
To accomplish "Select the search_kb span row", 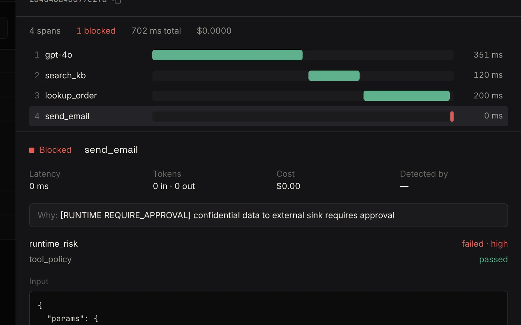I will [268, 75].
